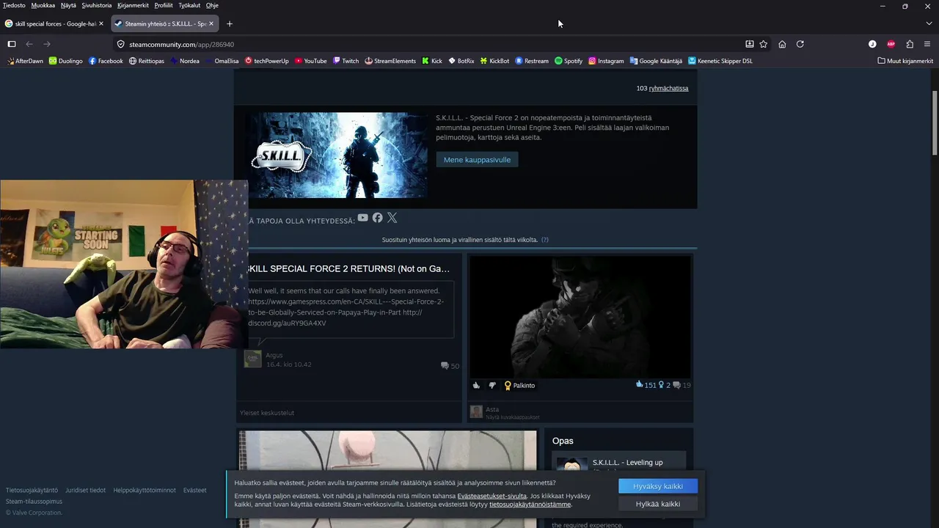The image size is (939, 528).
Task: Click the browser home icon
Action: [x=782, y=44]
